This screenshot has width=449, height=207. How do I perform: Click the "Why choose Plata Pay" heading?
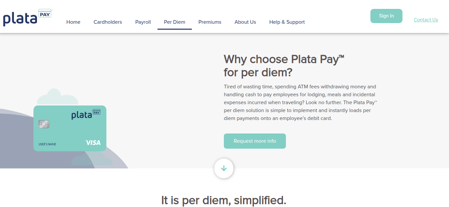point(284,66)
